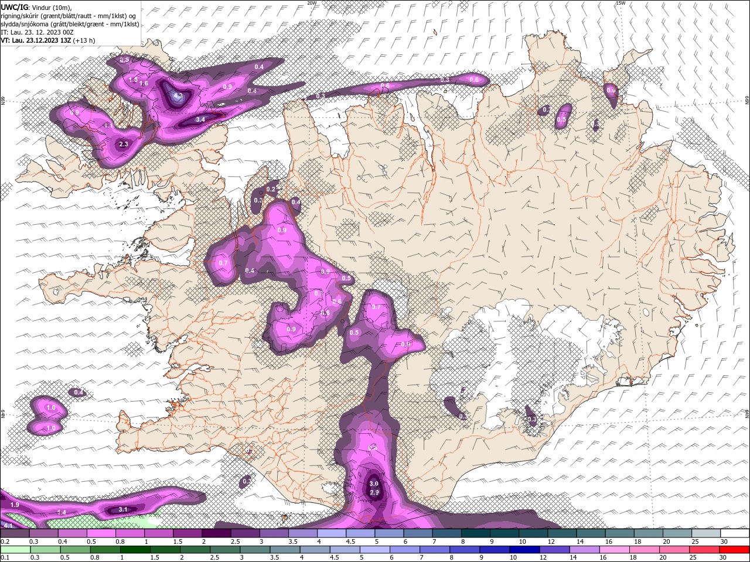
Task: Choose the bright red rain swatch above 30
Action: (x=734, y=549)
